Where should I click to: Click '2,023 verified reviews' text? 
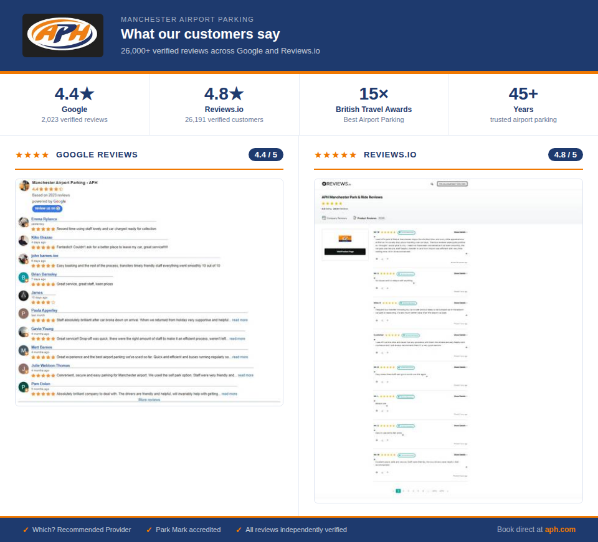[x=74, y=119]
